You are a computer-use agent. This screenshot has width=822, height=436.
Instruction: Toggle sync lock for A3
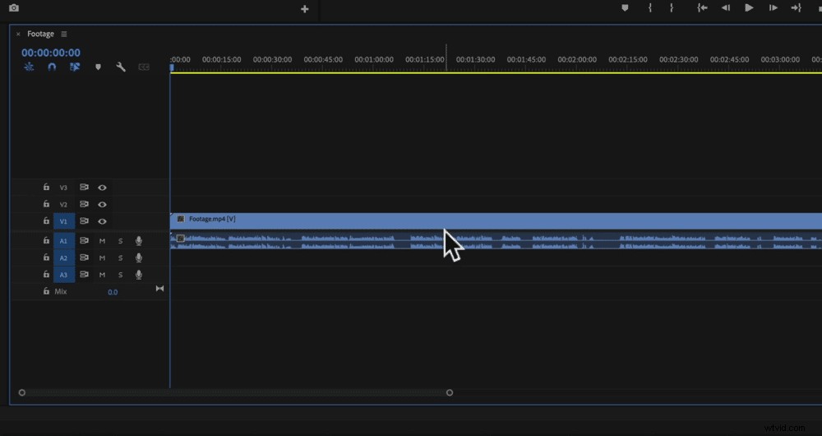(84, 275)
